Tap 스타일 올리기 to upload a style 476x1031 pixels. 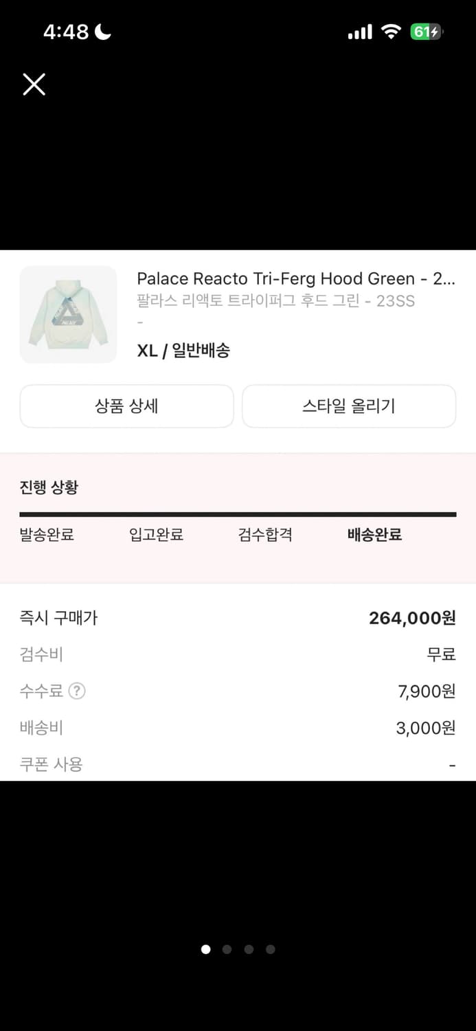348,406
